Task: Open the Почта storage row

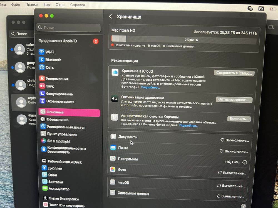Action: (179, 149)
